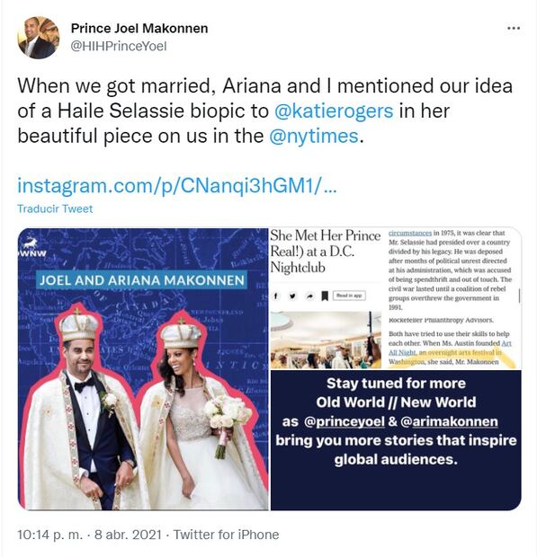537x557 pixels.
Task: Open the @HIHPrinceYoel handle
Action: coord(119,47)
